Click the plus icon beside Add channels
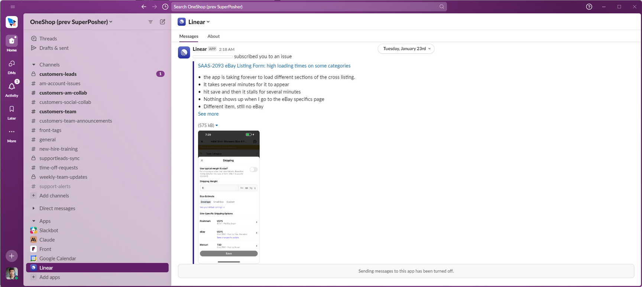The height and width of the screenshot is (287, 642). [x=33, y=195]
